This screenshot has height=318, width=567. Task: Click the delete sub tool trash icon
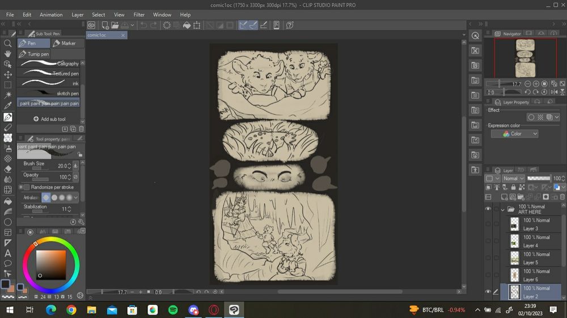coord(81,129)
